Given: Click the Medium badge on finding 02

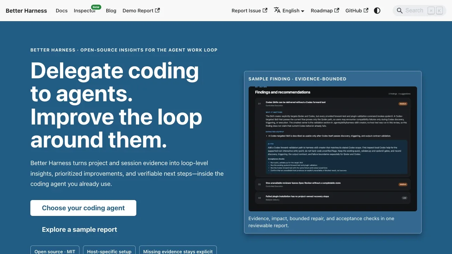Looking at the screenshot, I should (403, 185).
